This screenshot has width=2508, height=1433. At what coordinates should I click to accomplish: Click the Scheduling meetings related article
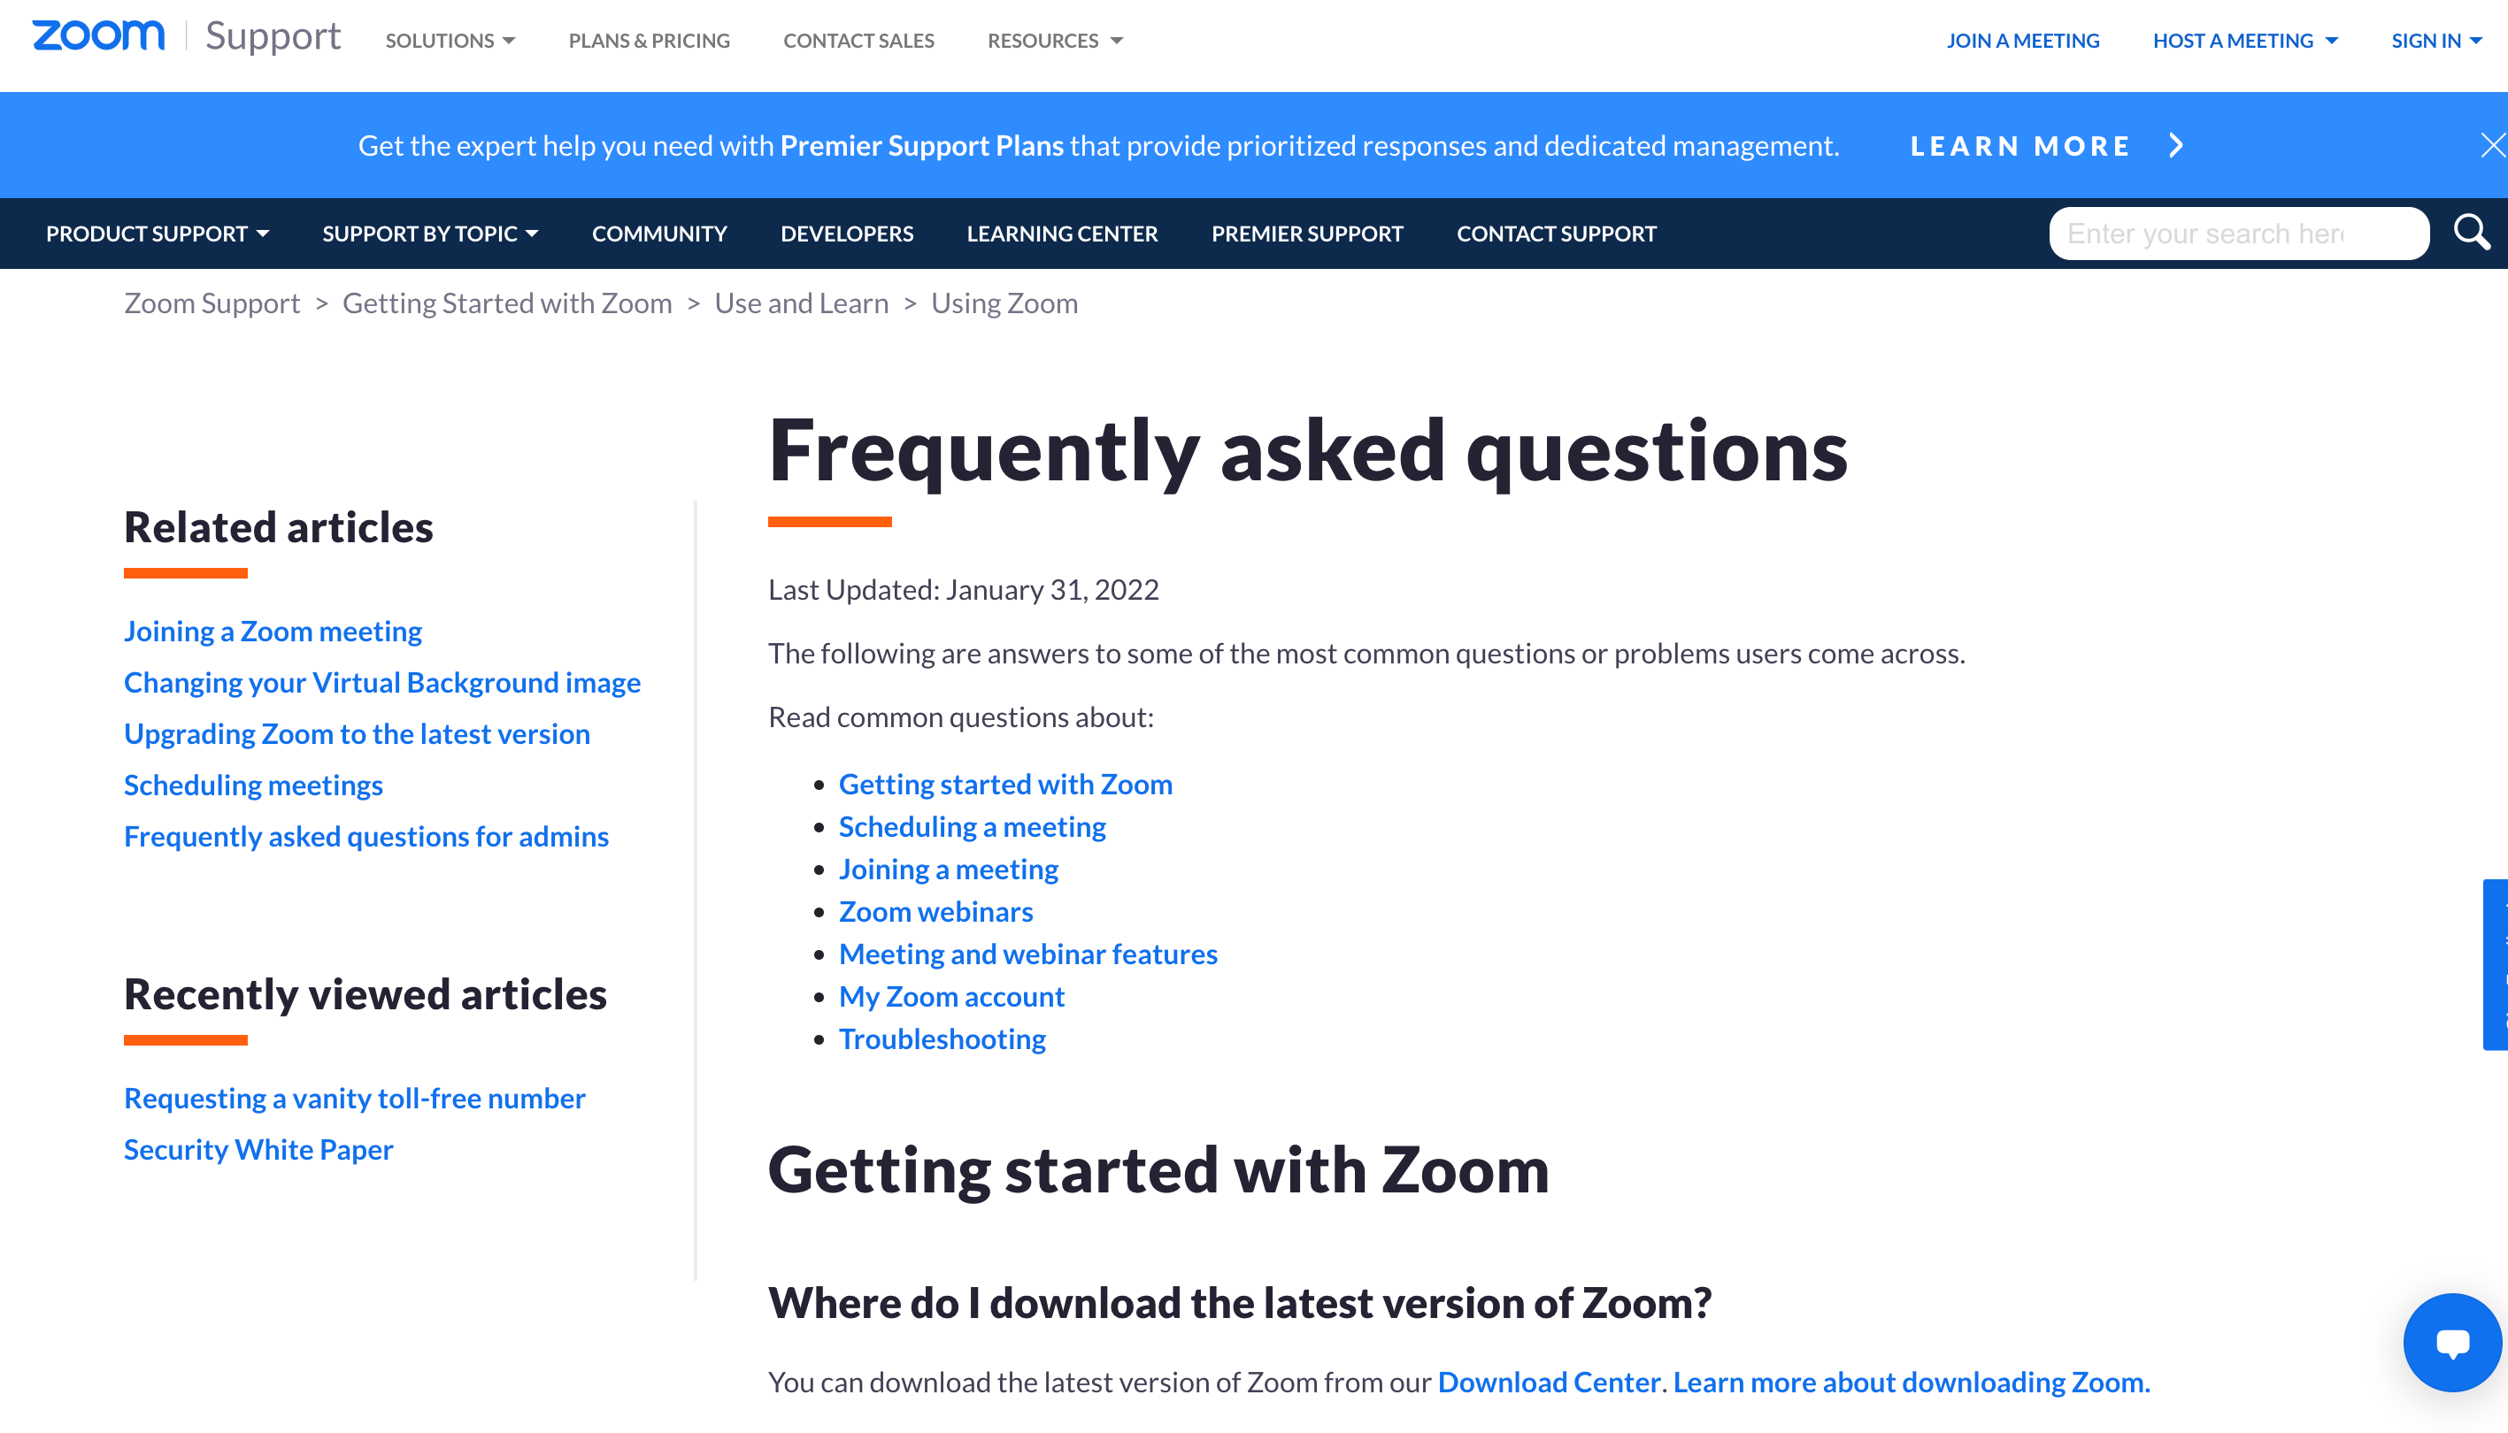[253, 784]
